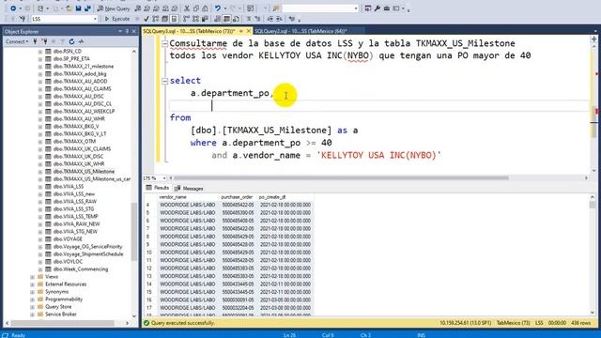Click the New Query toolbar button
The image size is (601, 338).
114,8
